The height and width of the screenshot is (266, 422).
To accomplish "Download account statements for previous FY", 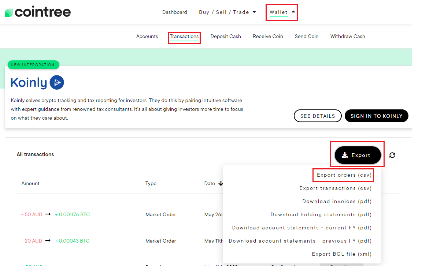I will coord(300,241).
